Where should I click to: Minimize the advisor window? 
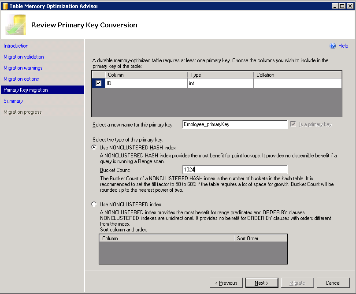point(335,6)
